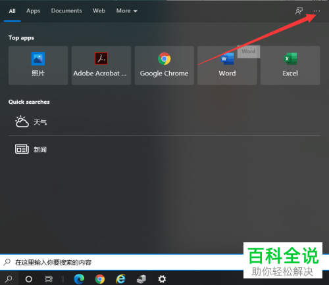The image size is (329, 285).
Task: Launch Google Chrome from top apps
Action: point(164,65)
